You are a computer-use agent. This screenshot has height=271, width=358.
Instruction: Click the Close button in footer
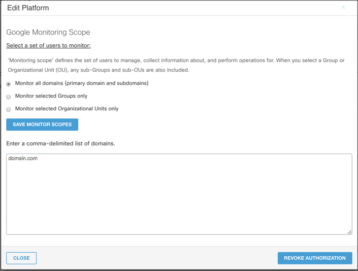click(x=21, y=258)
